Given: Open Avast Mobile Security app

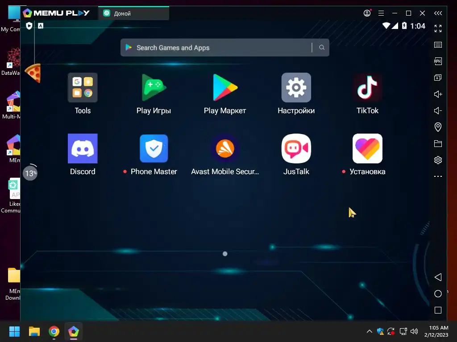Looking at the screenshot, I should pyautogui.click(x=225, y=149).
